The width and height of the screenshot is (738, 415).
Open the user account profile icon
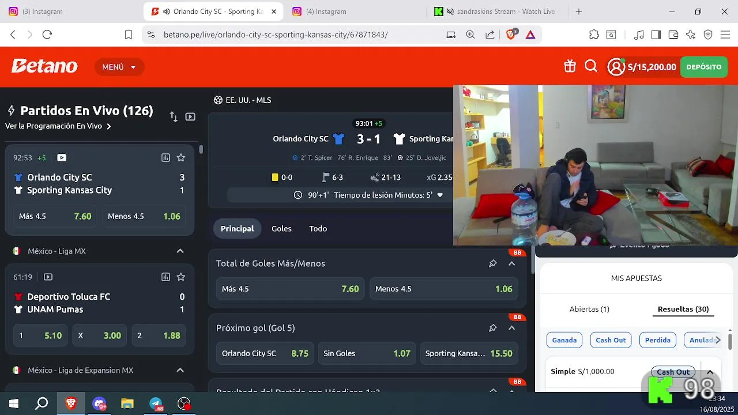(x=616, y=67)
